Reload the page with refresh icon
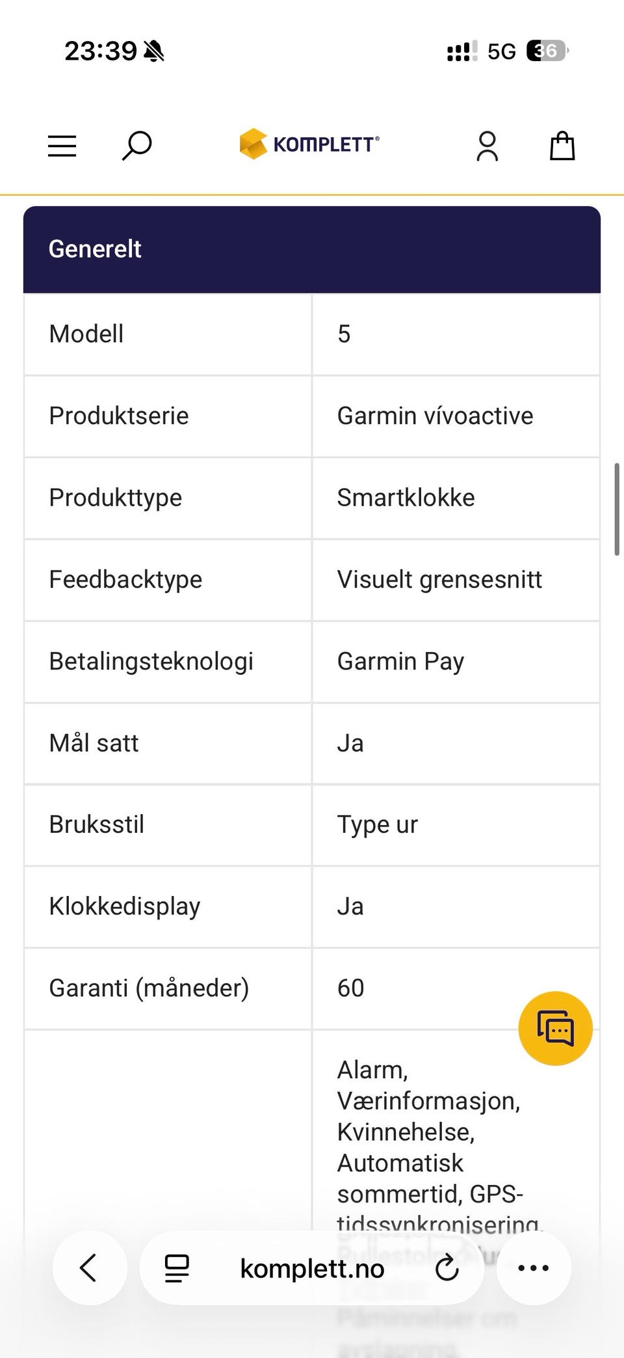The width and height of the screenshot is (624, 1358). click(447, 1268)
